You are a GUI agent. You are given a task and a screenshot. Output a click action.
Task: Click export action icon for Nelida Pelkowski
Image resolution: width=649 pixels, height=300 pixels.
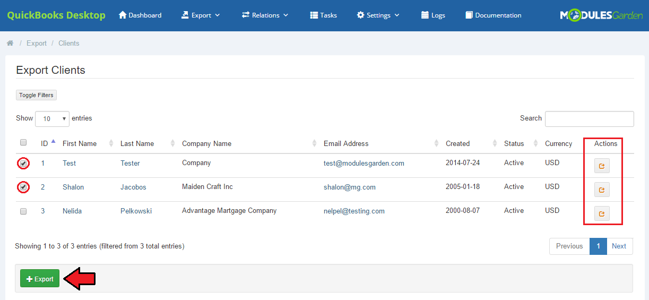pyautogui.click(x=602, y=213)
